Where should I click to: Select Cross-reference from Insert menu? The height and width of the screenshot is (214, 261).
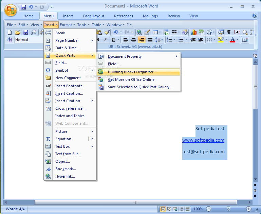pos(70,108)
